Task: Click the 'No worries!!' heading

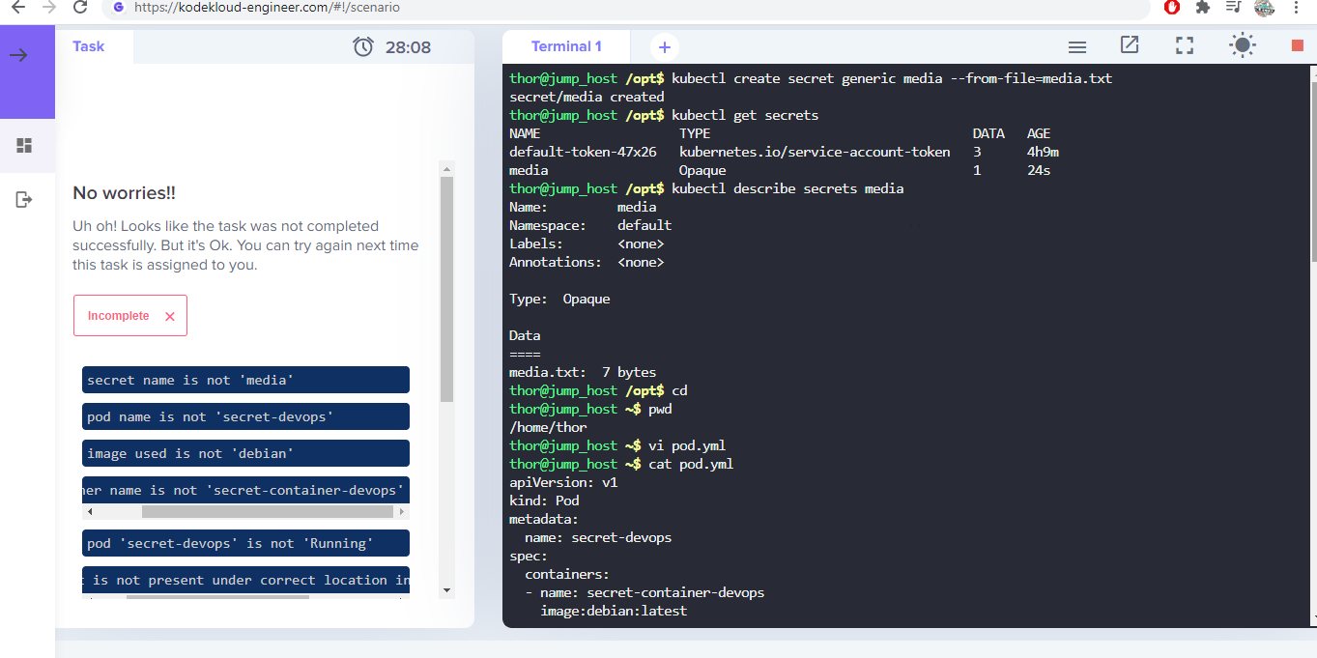Action: (x=125, y=193)
